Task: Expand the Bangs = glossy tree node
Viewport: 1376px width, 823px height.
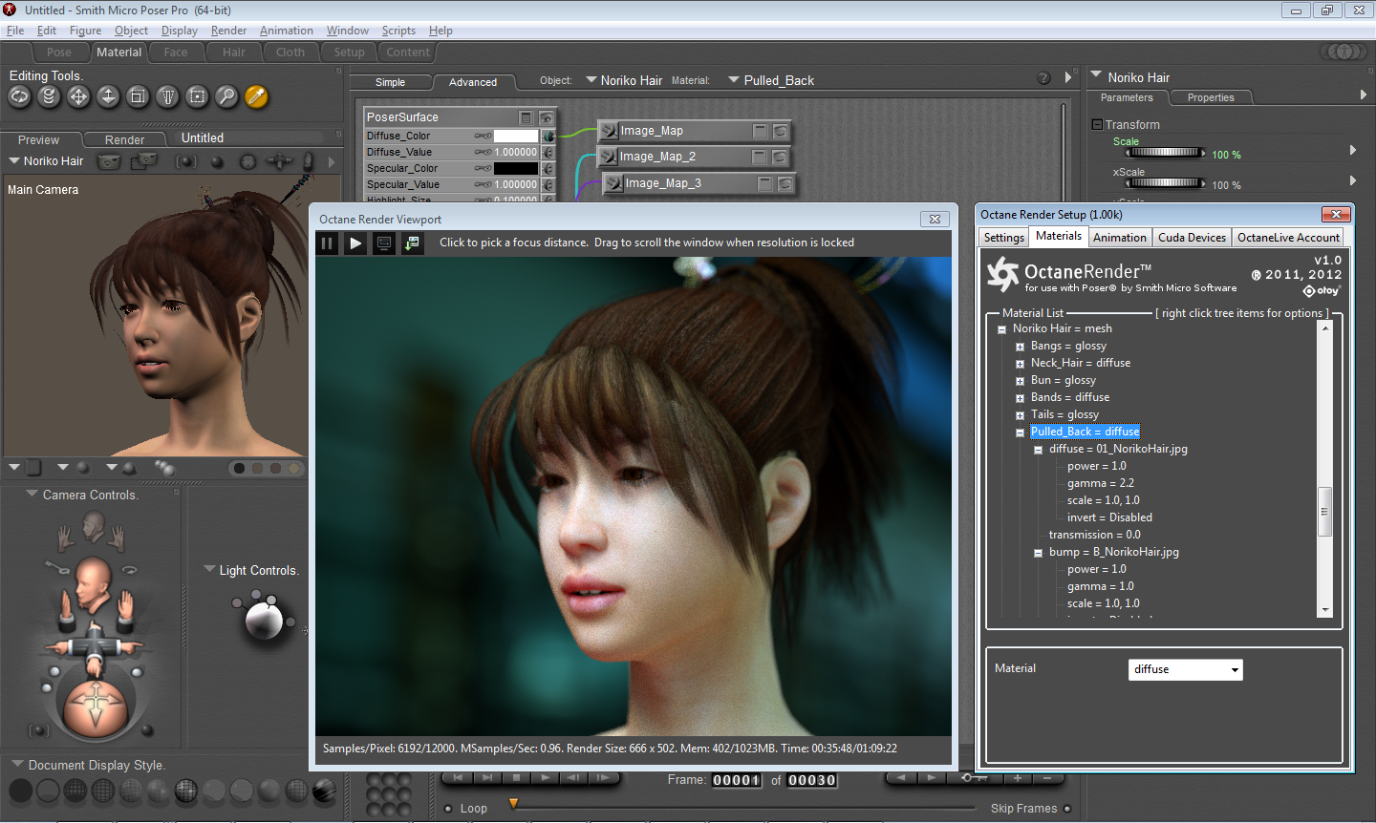Action: pos(1020,347)
